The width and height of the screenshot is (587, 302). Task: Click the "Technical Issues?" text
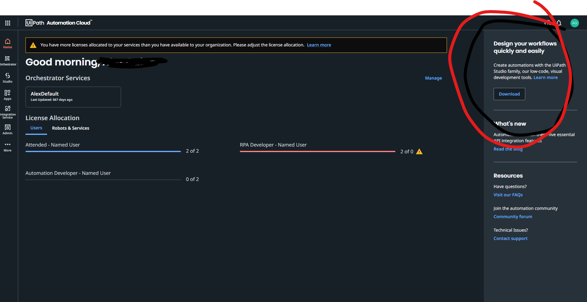pos(511,230)
